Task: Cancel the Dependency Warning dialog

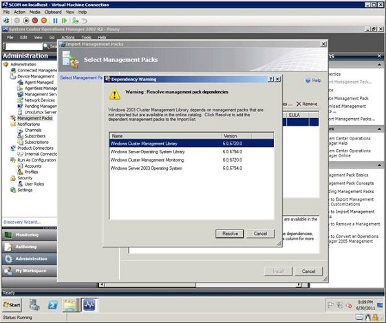Action: [260, 234]
